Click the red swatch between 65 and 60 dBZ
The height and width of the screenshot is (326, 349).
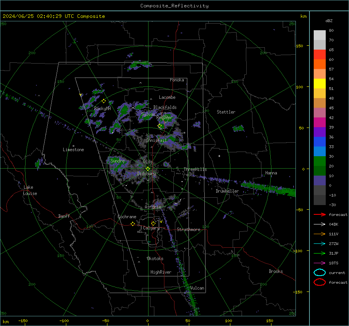(x=320, y=55)
